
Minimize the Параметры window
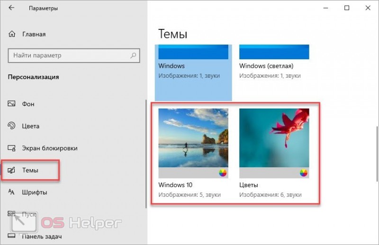click(x=325, y=8)
